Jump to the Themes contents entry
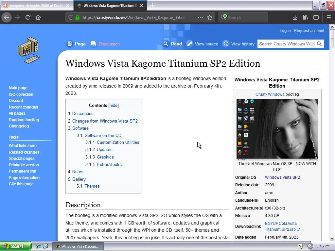 tap(92, 186)
